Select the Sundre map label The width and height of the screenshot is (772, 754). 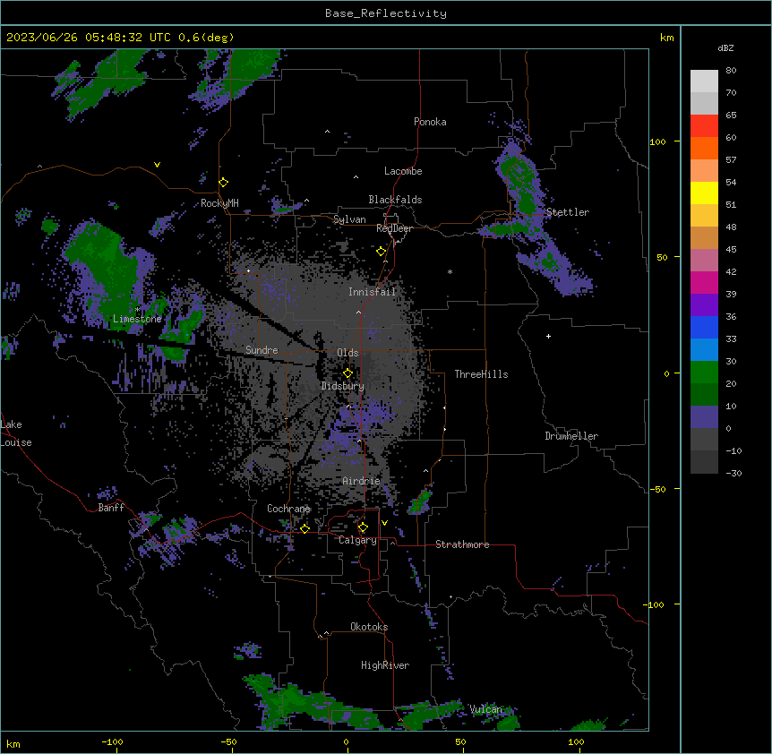coord(262,350)
